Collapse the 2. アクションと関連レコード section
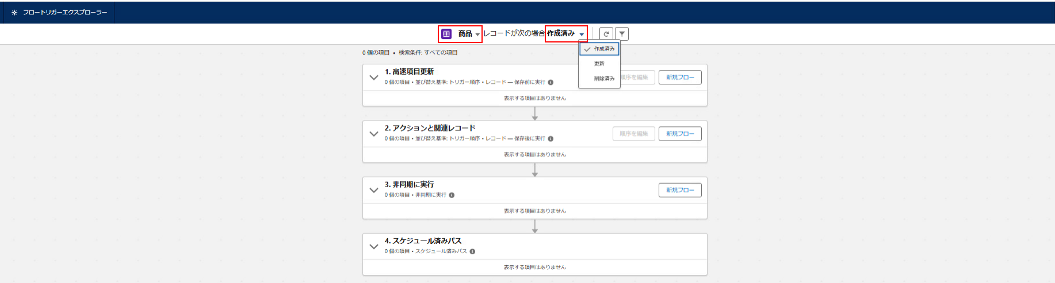The width and height of the screenshot is (1055, 283). 374,133
